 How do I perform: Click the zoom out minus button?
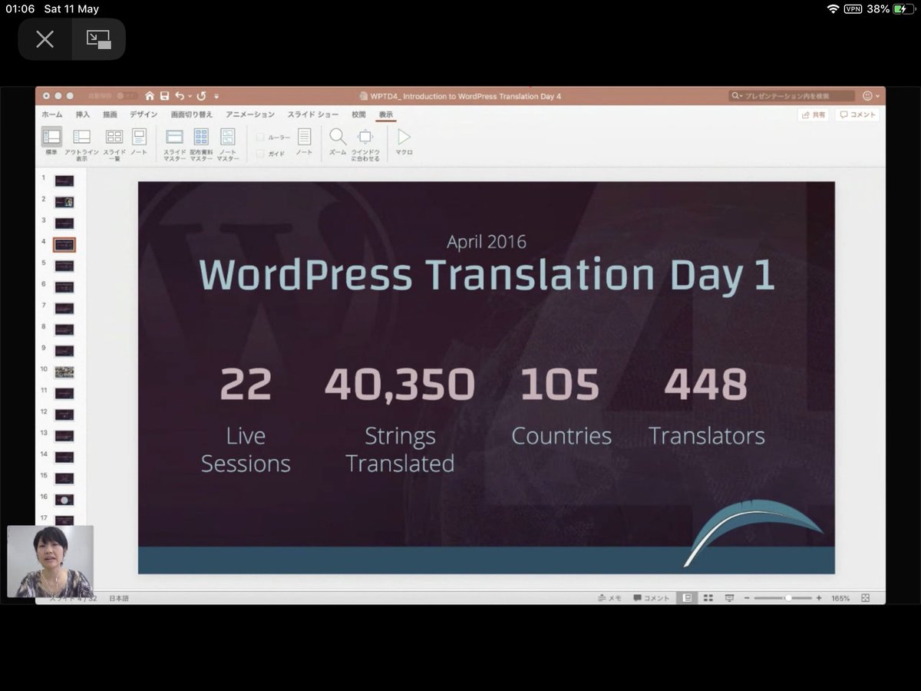(x=748, y=597)
